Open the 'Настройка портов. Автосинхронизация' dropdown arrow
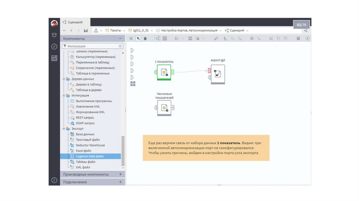The width and height of the screenshot is (359, 201). tap(221, 31)
